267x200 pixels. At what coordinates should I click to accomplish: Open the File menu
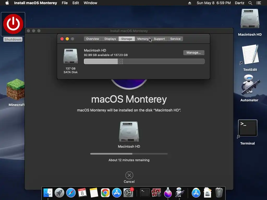coord(65,3)
